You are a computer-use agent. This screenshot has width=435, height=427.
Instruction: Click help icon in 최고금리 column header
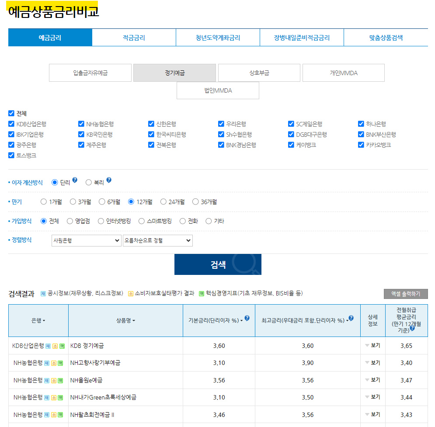coord(351,318)
